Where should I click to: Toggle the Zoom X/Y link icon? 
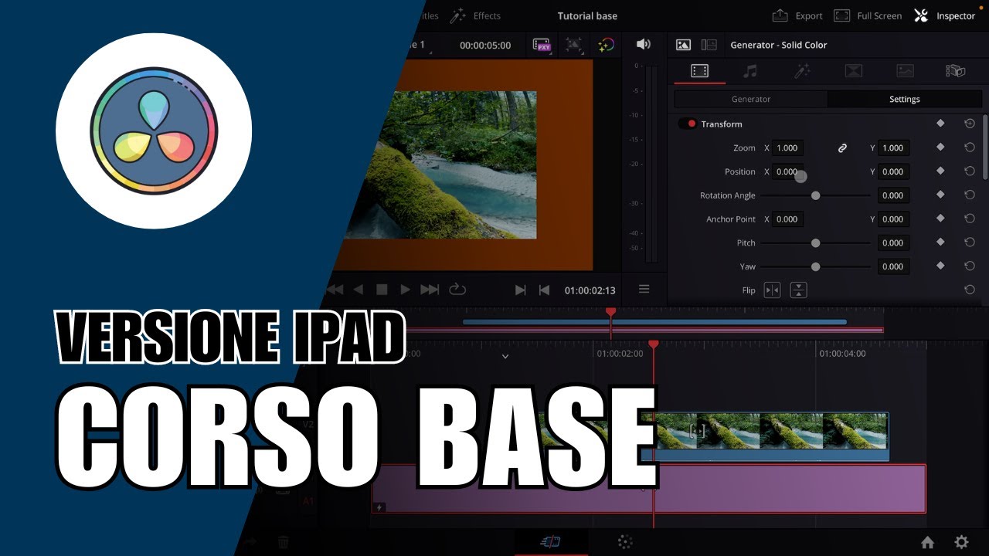(x=842, y=147)
